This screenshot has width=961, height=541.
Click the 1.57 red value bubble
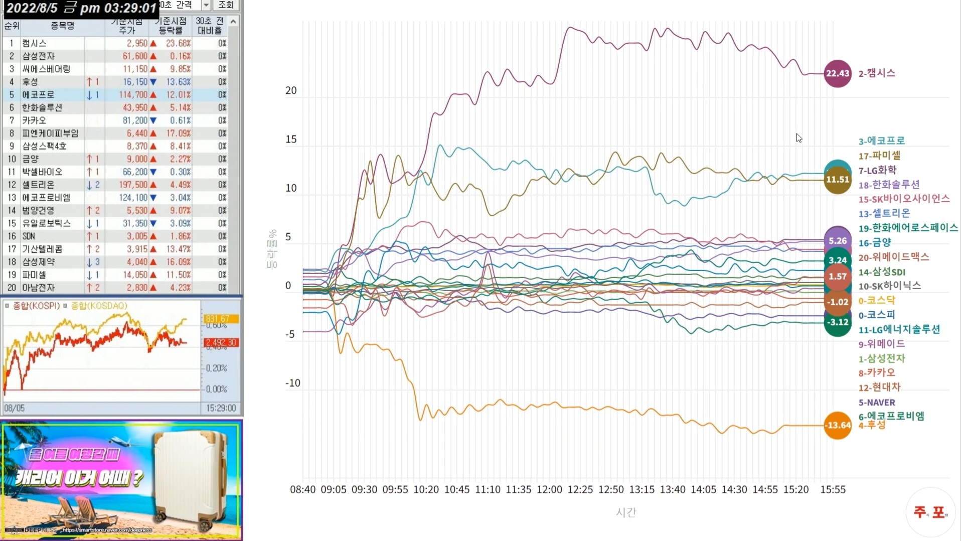point(838,277)
